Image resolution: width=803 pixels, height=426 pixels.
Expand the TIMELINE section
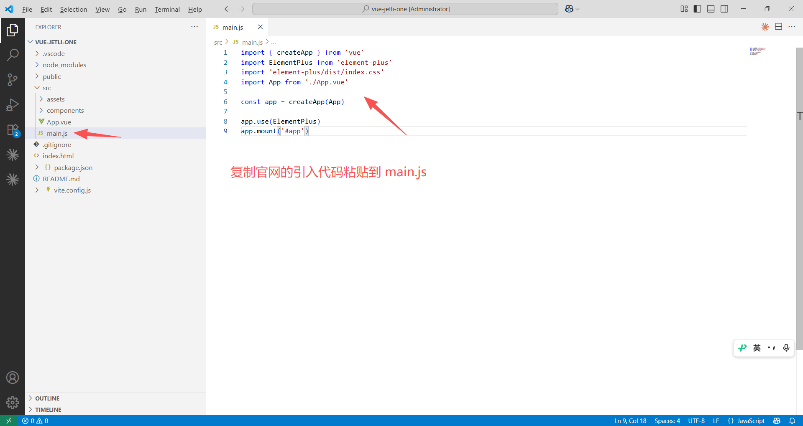click(115, 409)
